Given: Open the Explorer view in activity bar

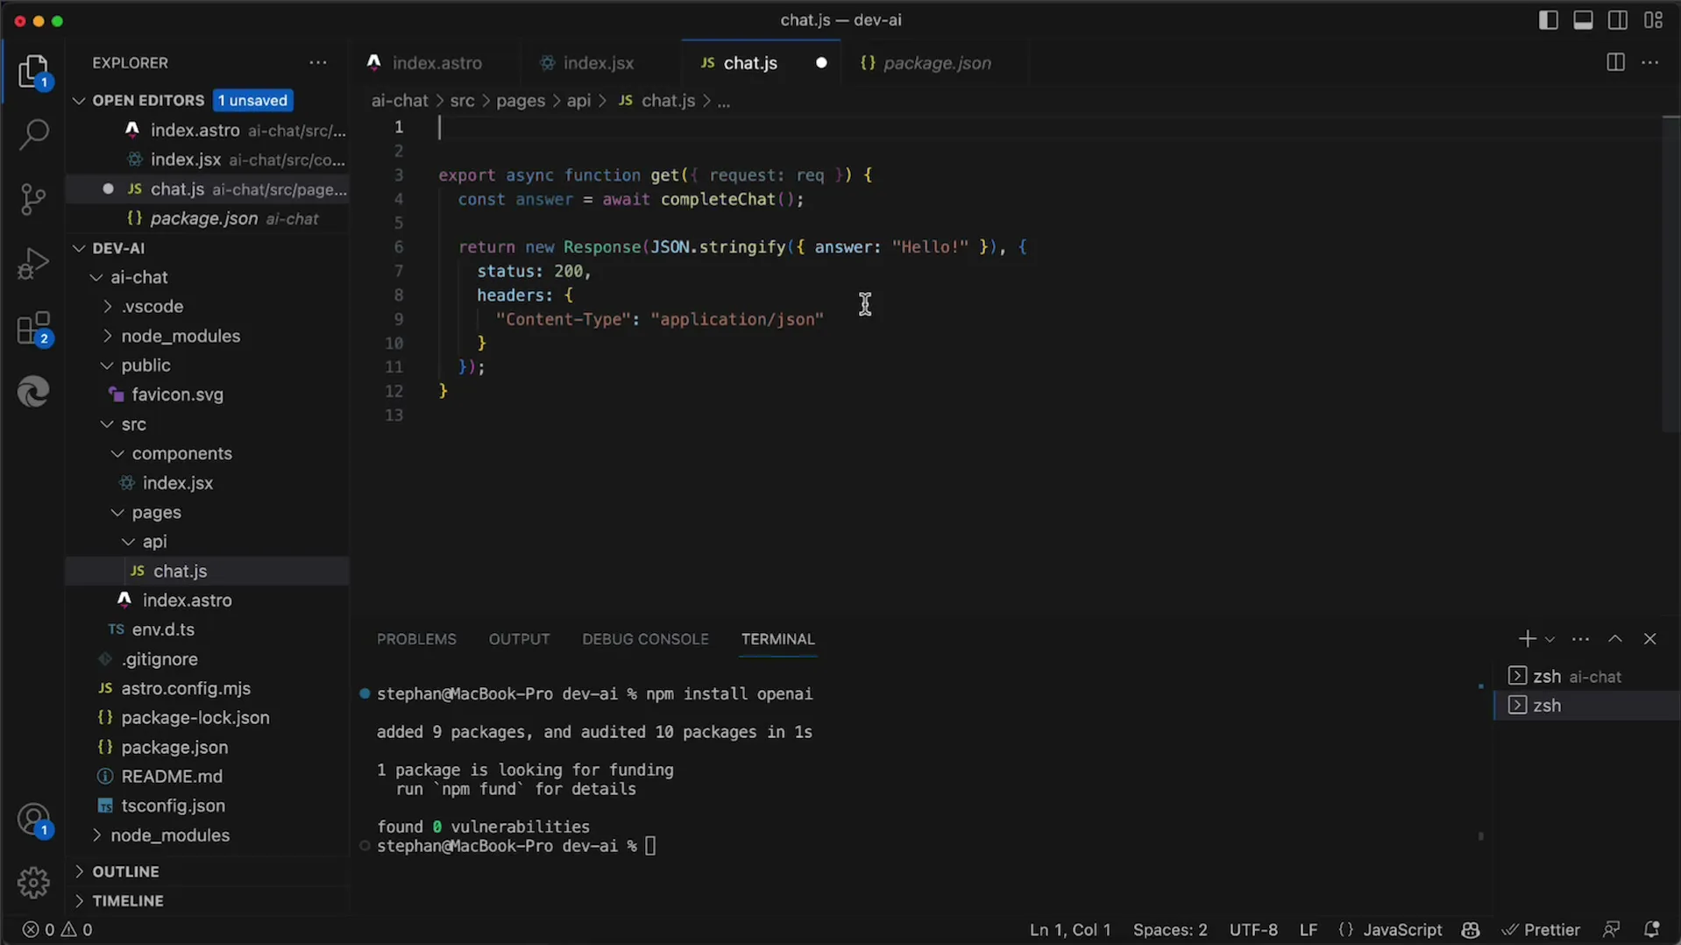Looking at the screenshot, I should coord(33,72).
